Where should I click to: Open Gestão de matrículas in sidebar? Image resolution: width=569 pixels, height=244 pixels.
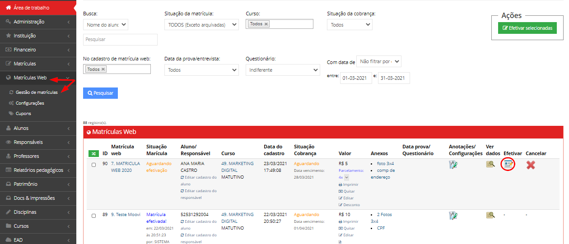pos(37,92)
